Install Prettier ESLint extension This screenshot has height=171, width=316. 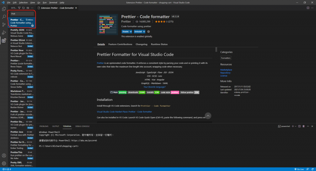pyautogui.click(x=30, y=46)
